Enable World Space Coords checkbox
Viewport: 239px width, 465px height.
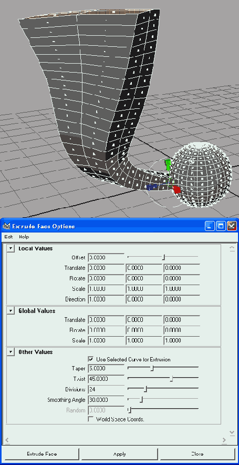(91, 419)
